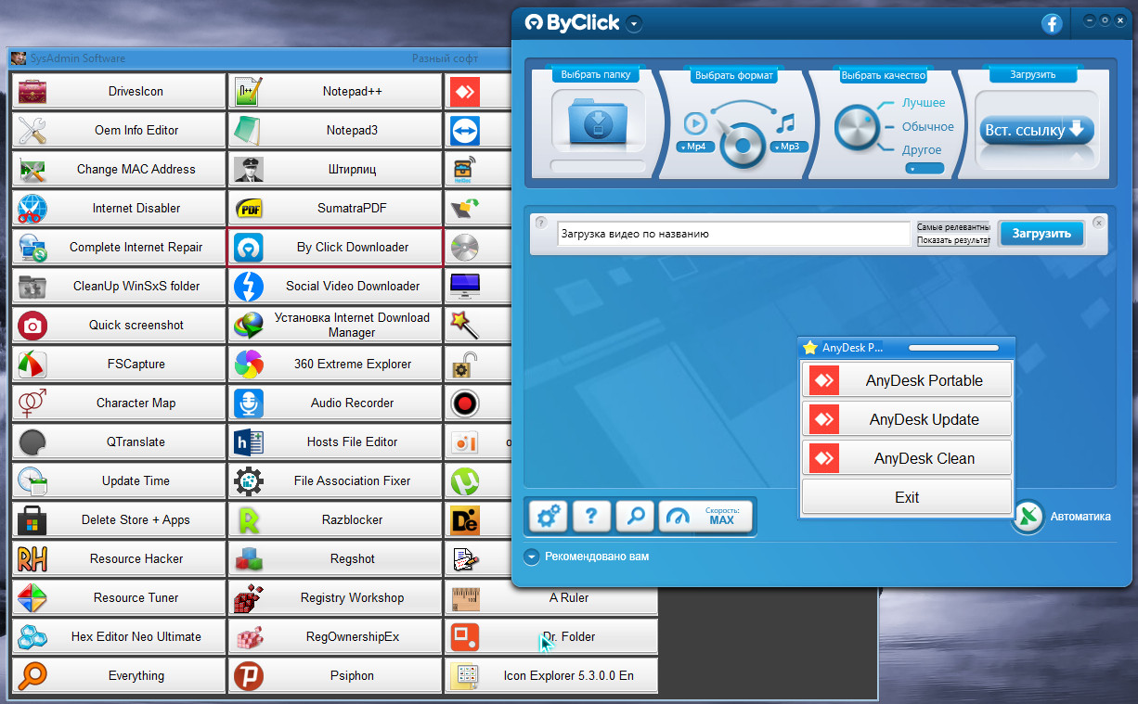Expand the Рекомендовано вам section
The width and height of the screenshot is (1138, 704).
tap(532, 557)
